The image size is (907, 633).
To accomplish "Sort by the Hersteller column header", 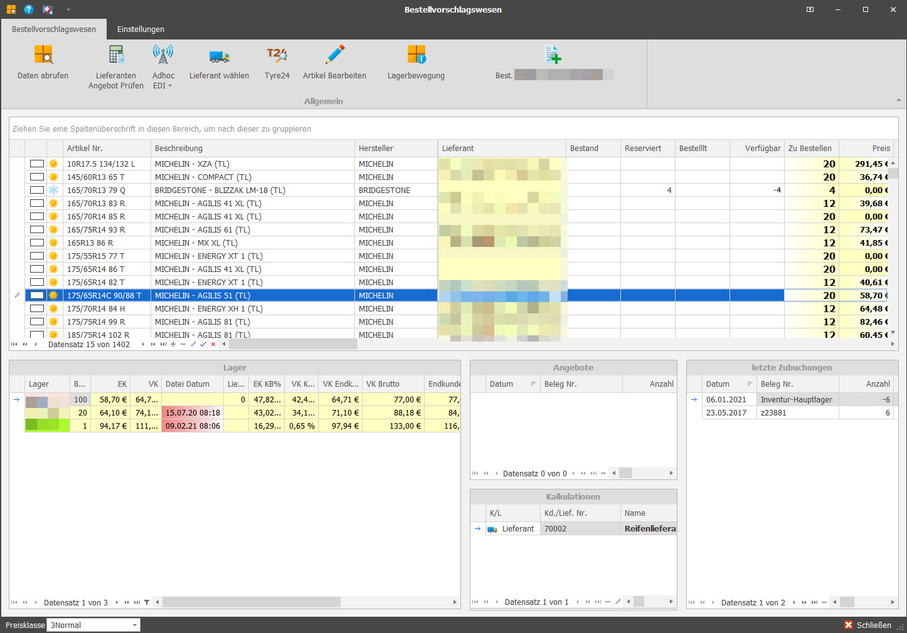I will pyautogui.click(x=396, y=149).
